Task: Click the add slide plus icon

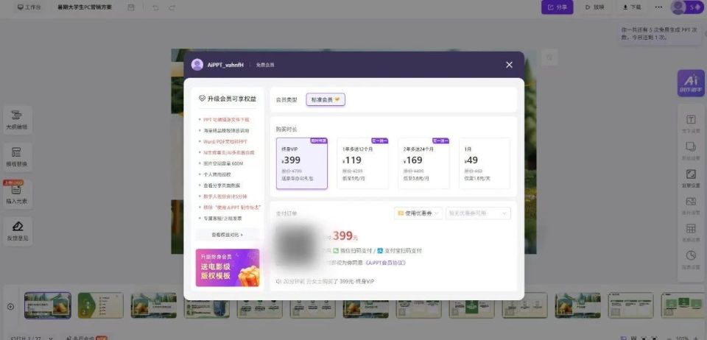Action: 10,307
